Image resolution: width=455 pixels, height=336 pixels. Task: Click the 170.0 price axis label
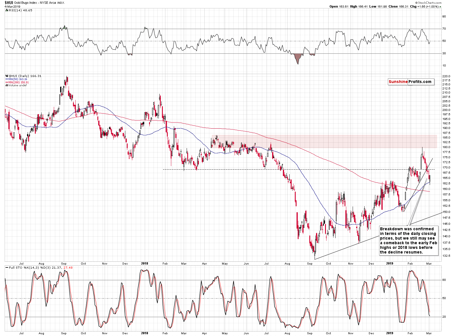tap(446, 167)
